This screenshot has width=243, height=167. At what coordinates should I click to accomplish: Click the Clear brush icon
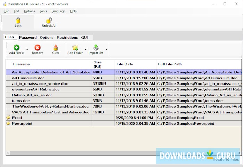point(56,47)
